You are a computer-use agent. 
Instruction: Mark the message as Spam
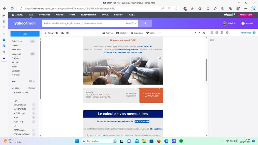click(x=150, y=33)
